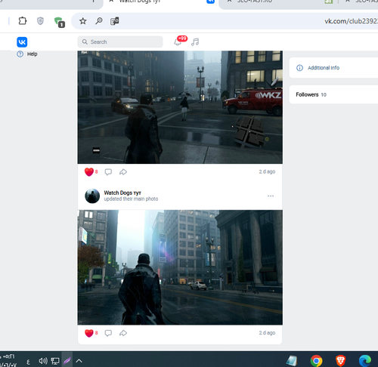The width and height of the screenshot is (378, 367).
Task: Open Help link in left sidebar
Action: (x=32, y=54)
